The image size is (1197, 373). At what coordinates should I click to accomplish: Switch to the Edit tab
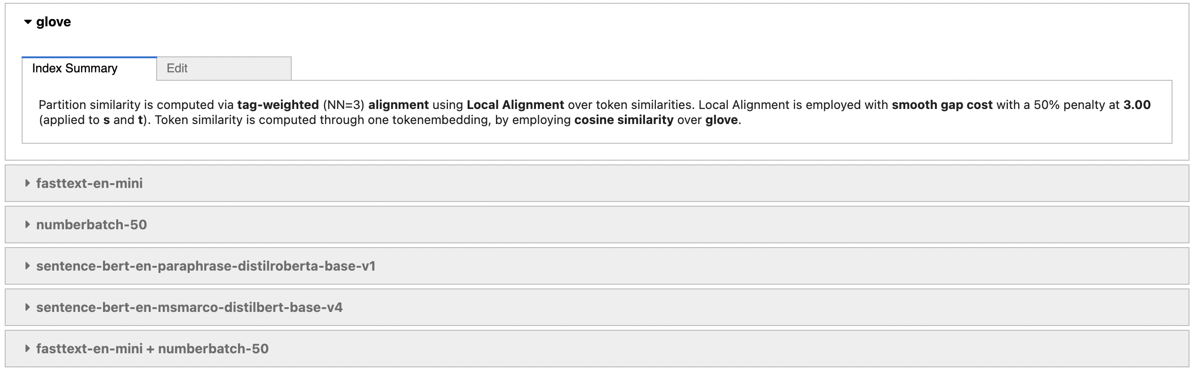point(224,69)
